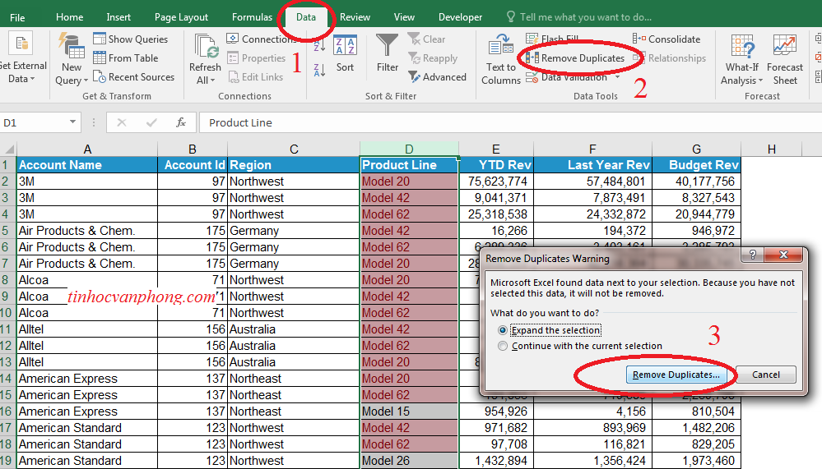
Task: Expand the Data Validation dropdown arrow
Action: [618, 77]
